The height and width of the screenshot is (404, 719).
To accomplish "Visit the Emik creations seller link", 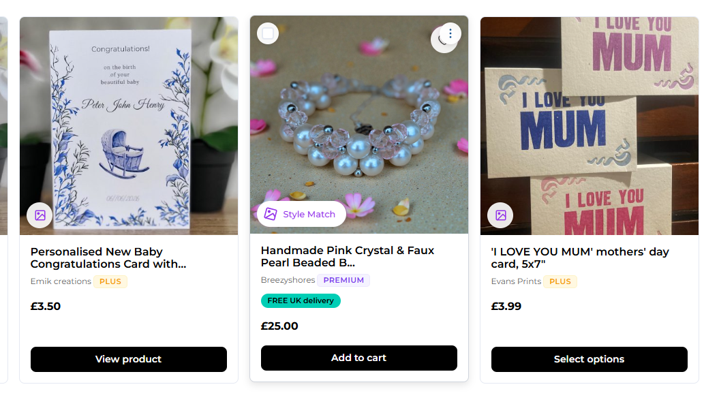I will (61, 281).
